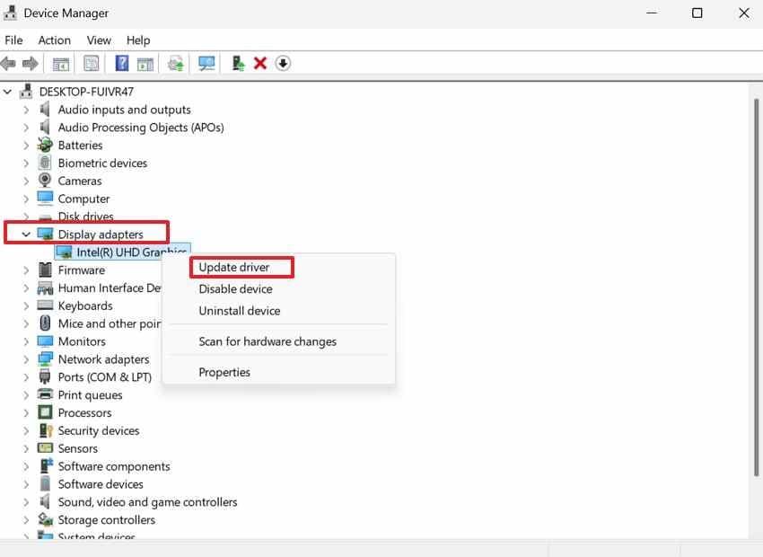Image resolution: width=763 pixels, height=557 pixels.
Task: Click the Forward arrow toolbar icon
Action: pyautogui.click(x=31, y=63)
